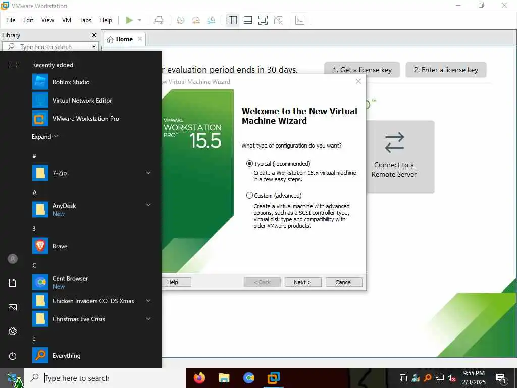
Task: Open the Tabs menu
Action: (85, 20)
